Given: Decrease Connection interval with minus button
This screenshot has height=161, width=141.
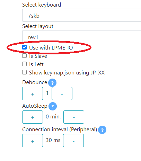Looking at the screenshot, I should coord(73,141).
